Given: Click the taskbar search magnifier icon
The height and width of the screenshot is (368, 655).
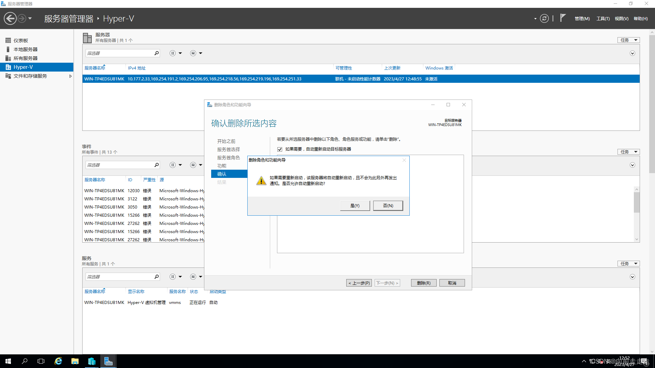Looking at the screenshot, I should click(x=25, y=361).
